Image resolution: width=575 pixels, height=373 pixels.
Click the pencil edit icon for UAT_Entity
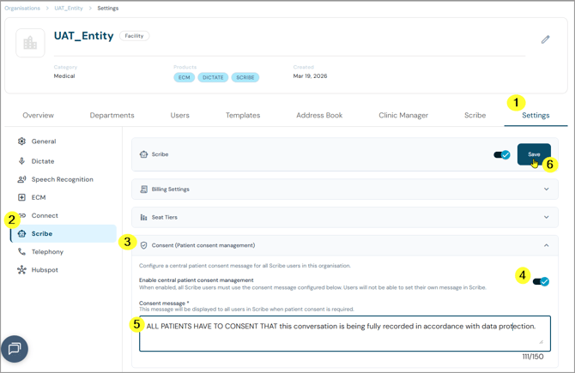pyautogui.click(x=545, y=39)
